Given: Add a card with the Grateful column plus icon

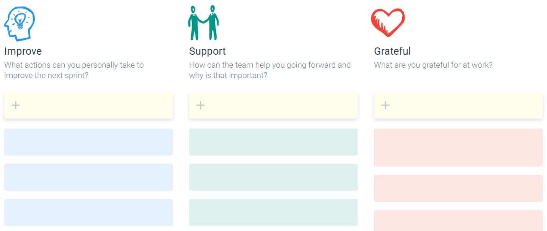Looking at the screenshot, I should [385, 105].
